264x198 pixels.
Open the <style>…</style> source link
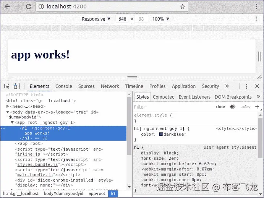click(x=236, y=128)
